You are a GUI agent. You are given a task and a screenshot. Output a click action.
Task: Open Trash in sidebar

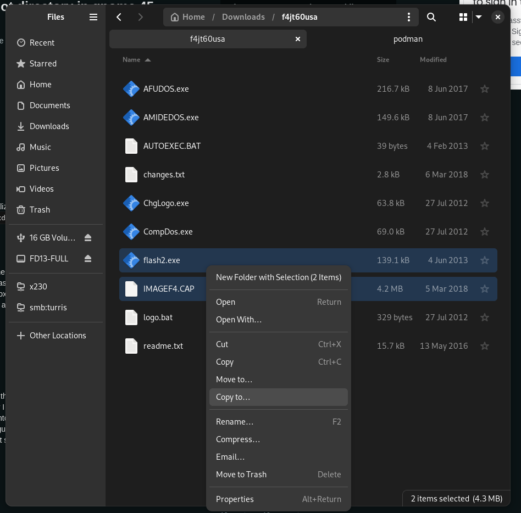coord(56,210)
